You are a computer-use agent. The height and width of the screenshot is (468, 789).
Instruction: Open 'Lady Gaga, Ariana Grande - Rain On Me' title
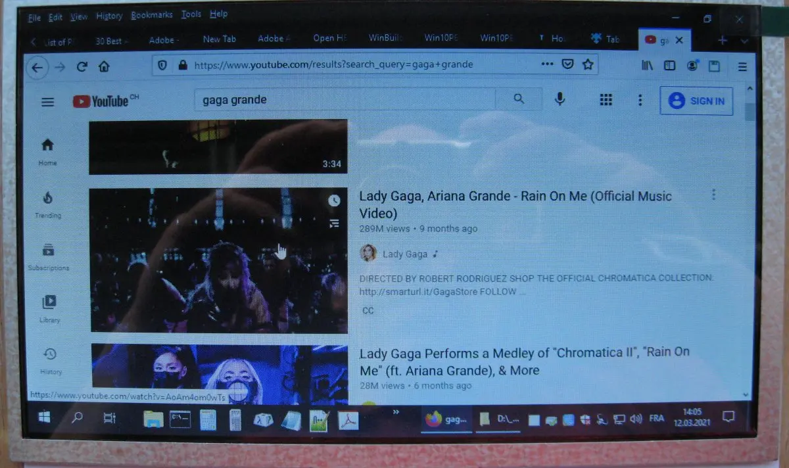point(515,204)
